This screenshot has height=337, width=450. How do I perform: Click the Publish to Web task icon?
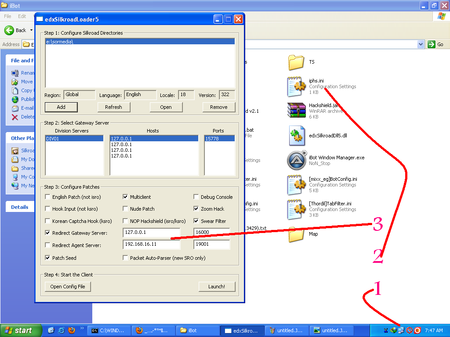click(15, 100)
